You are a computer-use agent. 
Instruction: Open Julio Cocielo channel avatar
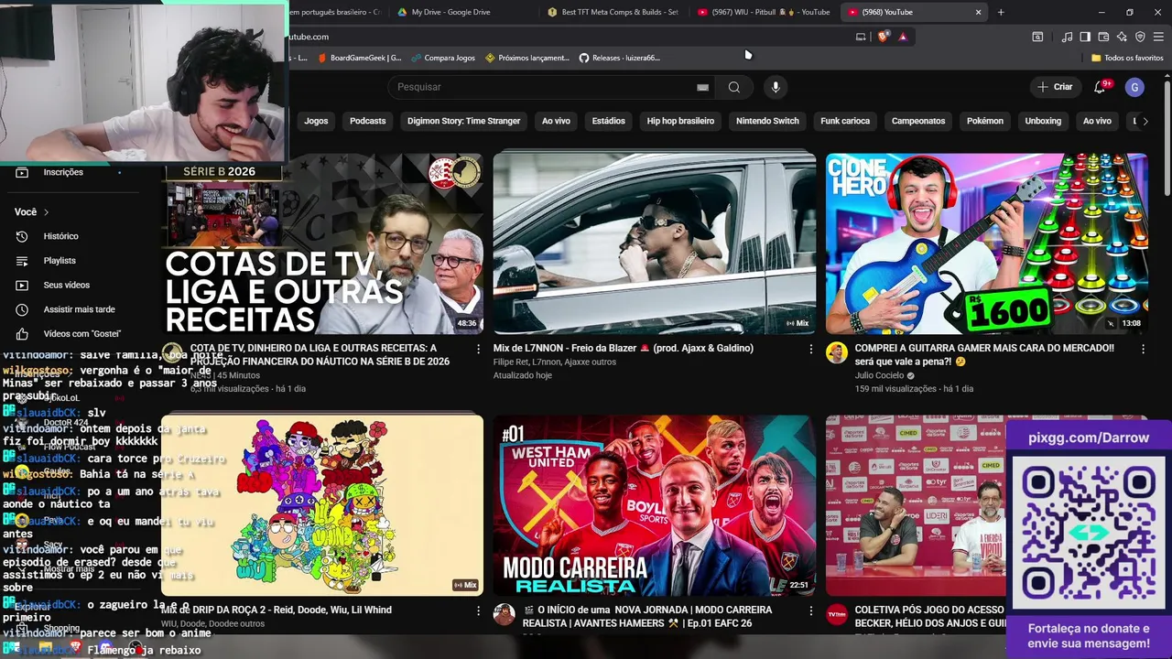pyautogui.click(x=837, y=353)
